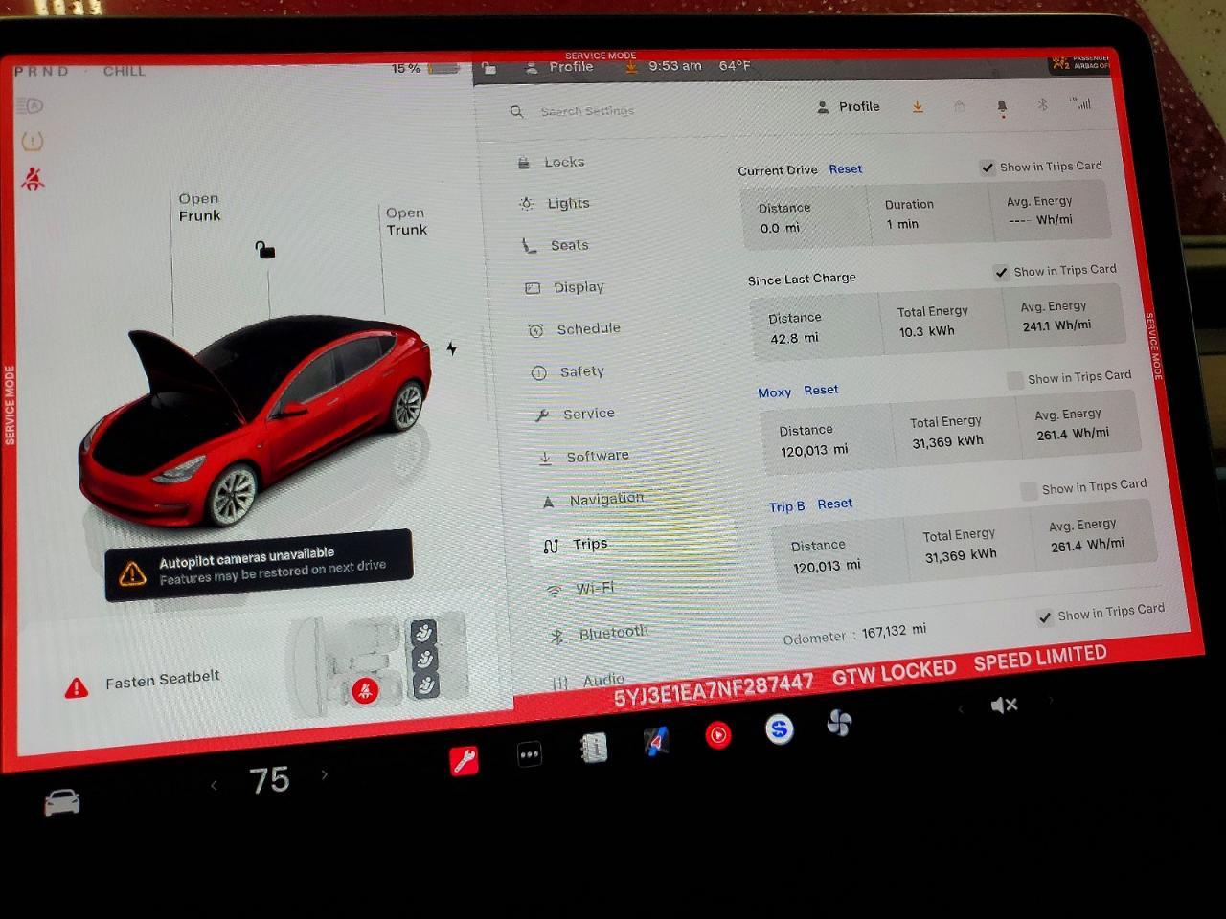Tap the passenger airbag off indicator
The height and width of the screenshot is (919, 1226).
(x=1078, y=63)
